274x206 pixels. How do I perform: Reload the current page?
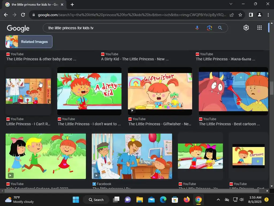pyautogui.click(x=23, y=15)
